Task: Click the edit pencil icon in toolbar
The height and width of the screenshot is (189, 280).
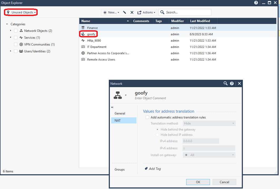Action: pyautogui.click(x=125, y=12)
